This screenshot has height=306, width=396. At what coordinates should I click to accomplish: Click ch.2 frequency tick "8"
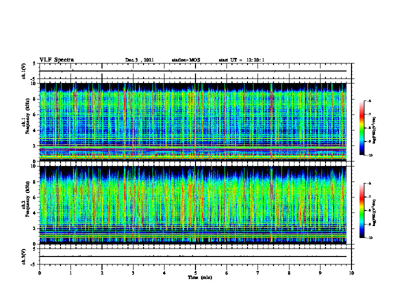(34, 182)
